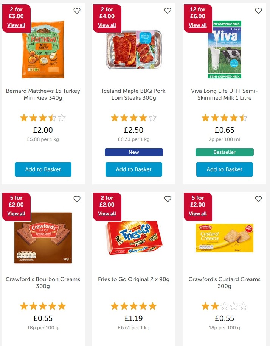View all items in the 12 for £6.00 offer

click(x=198, y=25)
